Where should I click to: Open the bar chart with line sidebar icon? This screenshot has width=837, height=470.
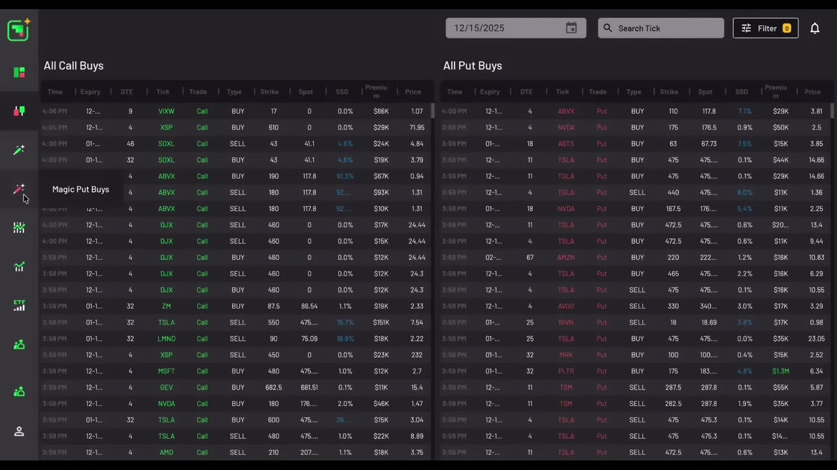pos(19,228)
